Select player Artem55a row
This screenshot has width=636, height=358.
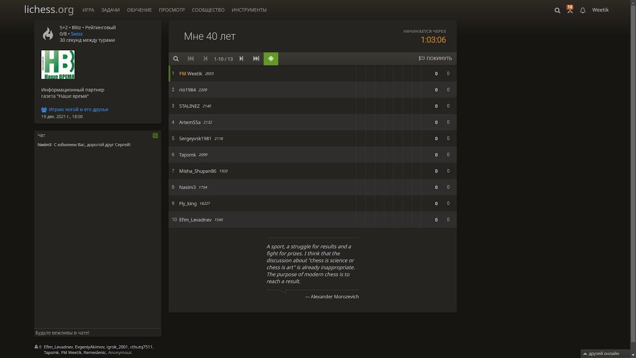(313, 122)
